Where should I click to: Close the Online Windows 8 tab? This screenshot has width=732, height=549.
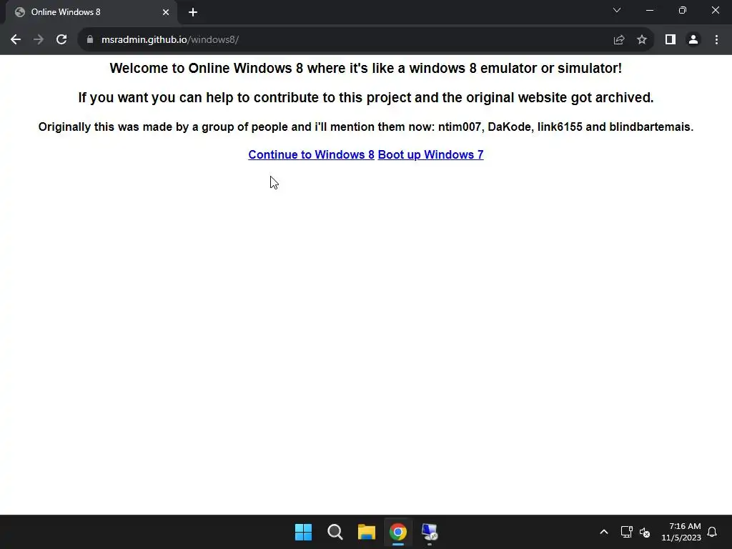[166, 12]
